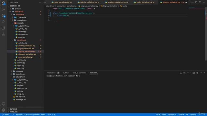Open editor more actions menu
The image size is (207, 116).
point(204,2)
